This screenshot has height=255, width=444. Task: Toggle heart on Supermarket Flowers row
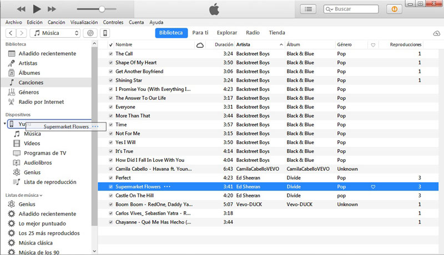coord(373,187)
